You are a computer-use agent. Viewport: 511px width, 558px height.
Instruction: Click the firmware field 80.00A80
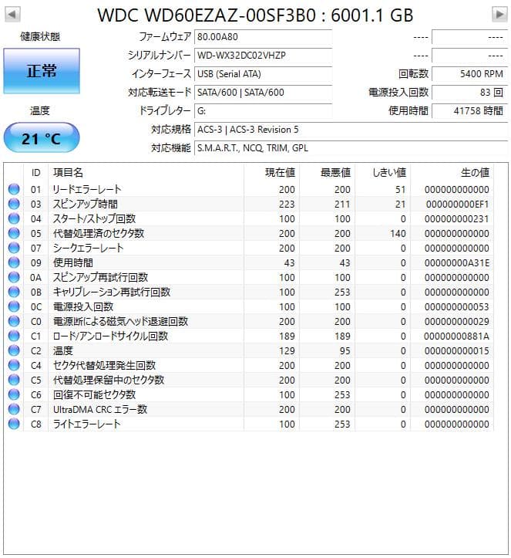click(263, 36)
